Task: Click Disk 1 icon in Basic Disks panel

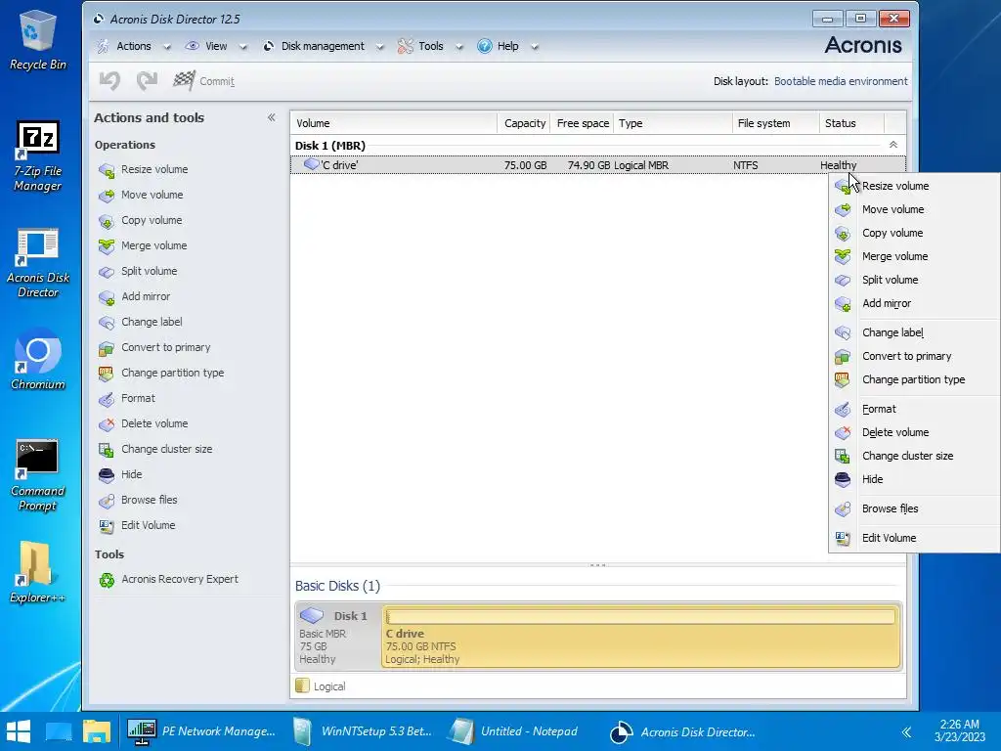Action: (x=312, y=616)
